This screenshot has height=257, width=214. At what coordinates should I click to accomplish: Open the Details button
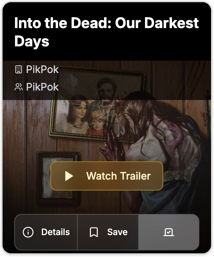point(46,232)
